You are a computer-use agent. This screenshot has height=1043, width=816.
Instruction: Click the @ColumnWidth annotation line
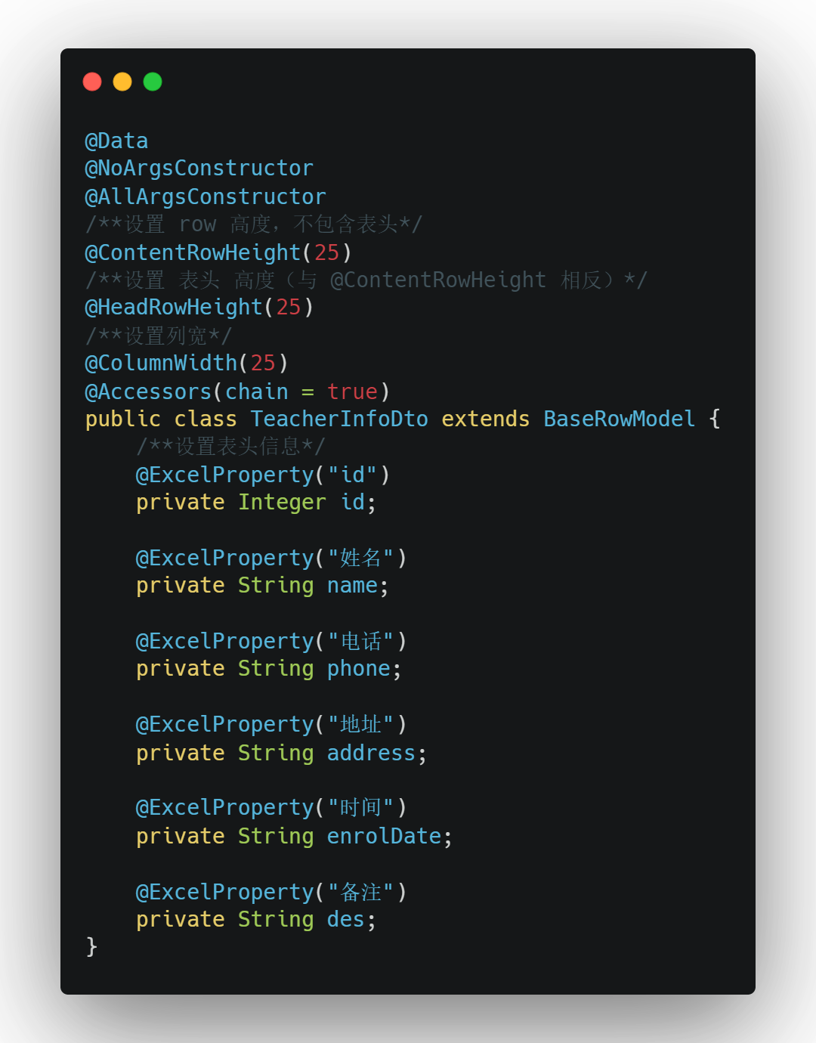(x=186, y=364)
